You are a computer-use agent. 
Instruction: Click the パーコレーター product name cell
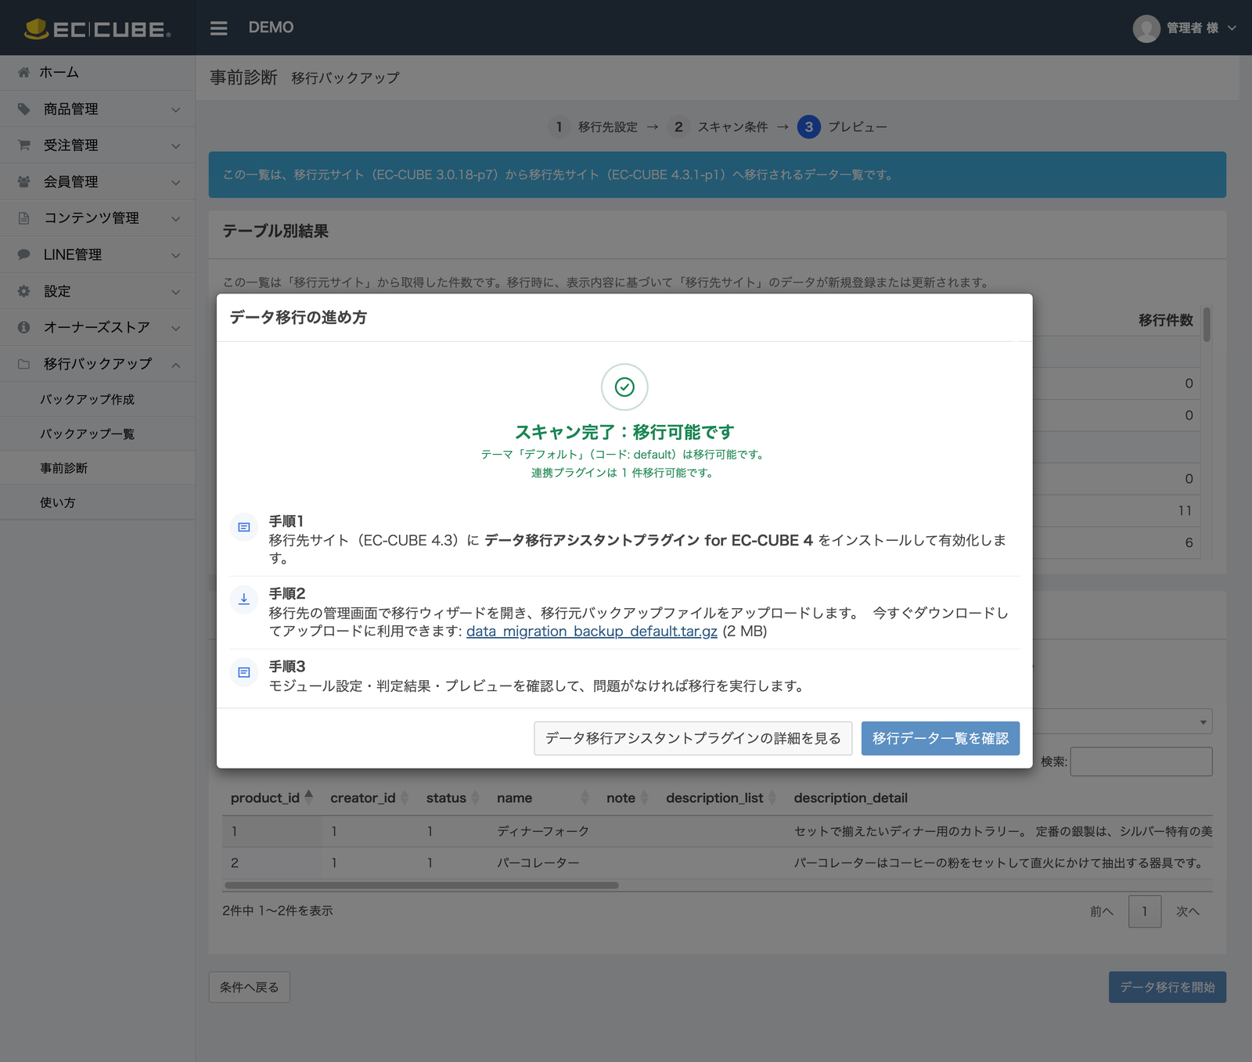tap(538, 862)
